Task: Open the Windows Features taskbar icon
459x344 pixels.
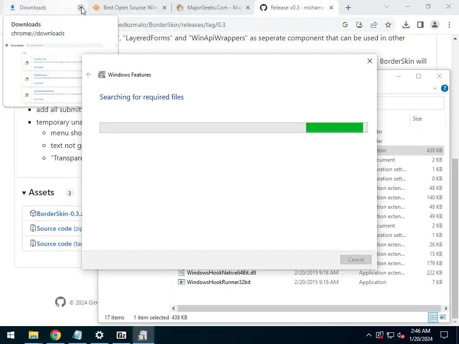Action: [x=143, y=335]
